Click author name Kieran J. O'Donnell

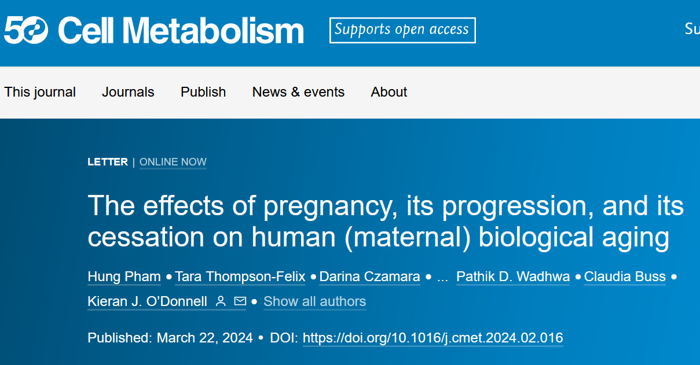coord(148,301)
